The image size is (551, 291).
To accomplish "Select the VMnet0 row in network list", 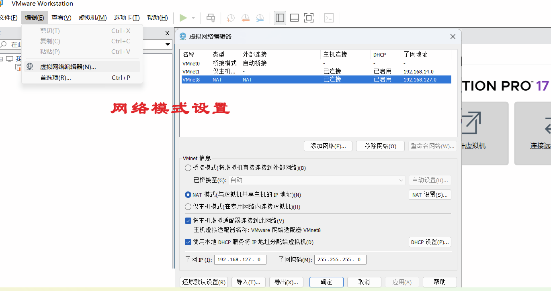I will (x=316, y=63).
